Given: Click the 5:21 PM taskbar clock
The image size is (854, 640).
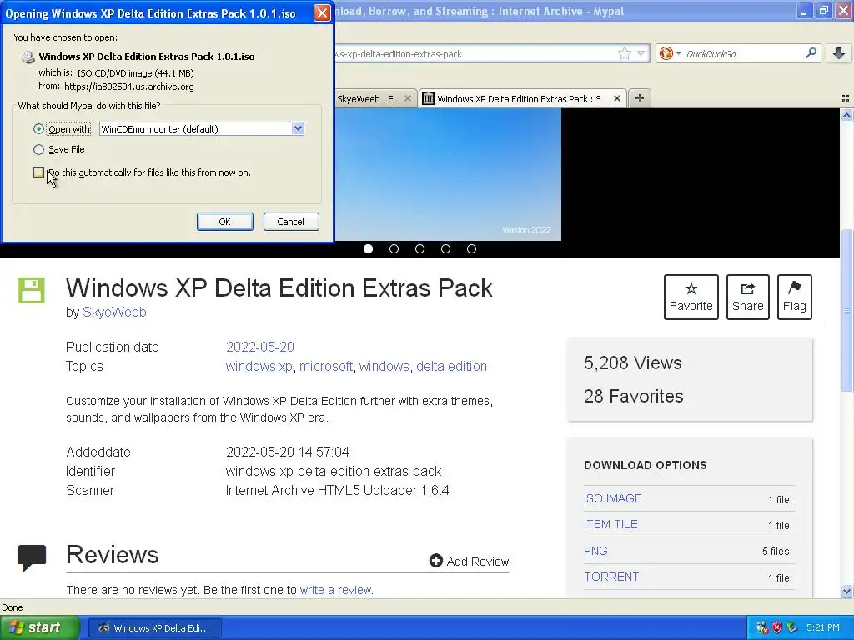Looking at the screenshot, I should 823,627.
